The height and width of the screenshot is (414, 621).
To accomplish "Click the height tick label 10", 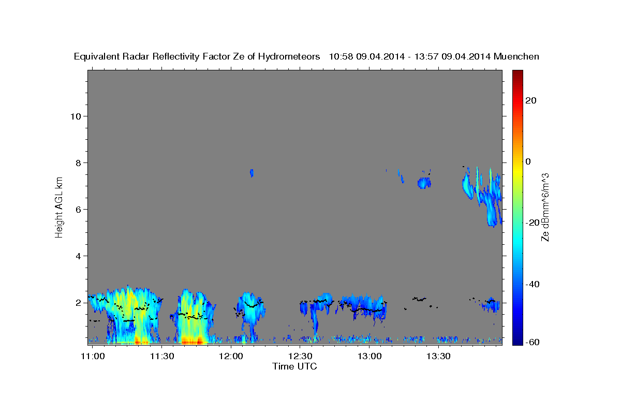I will pyautogui.click(x=76, y=116).
